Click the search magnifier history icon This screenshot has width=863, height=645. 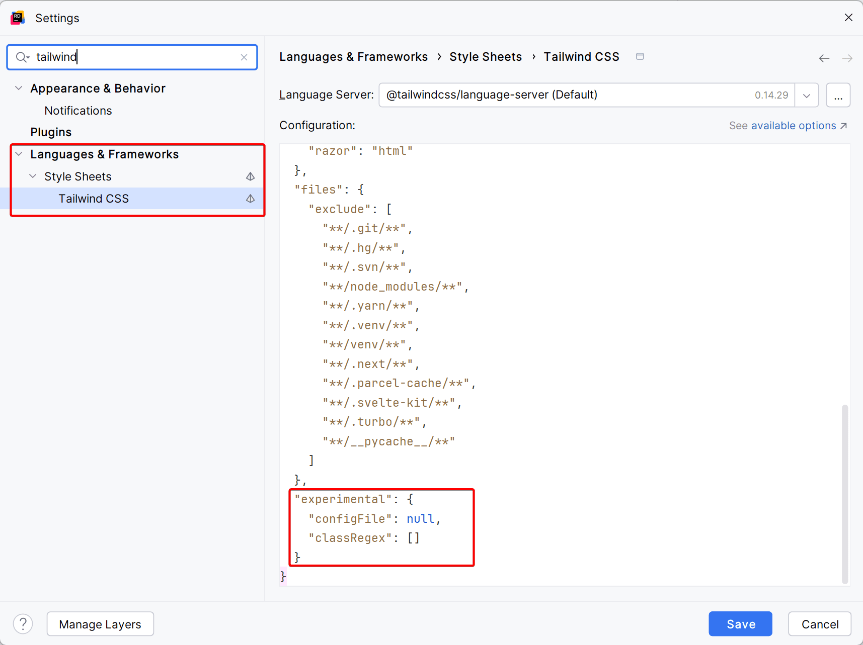point(22,57)
